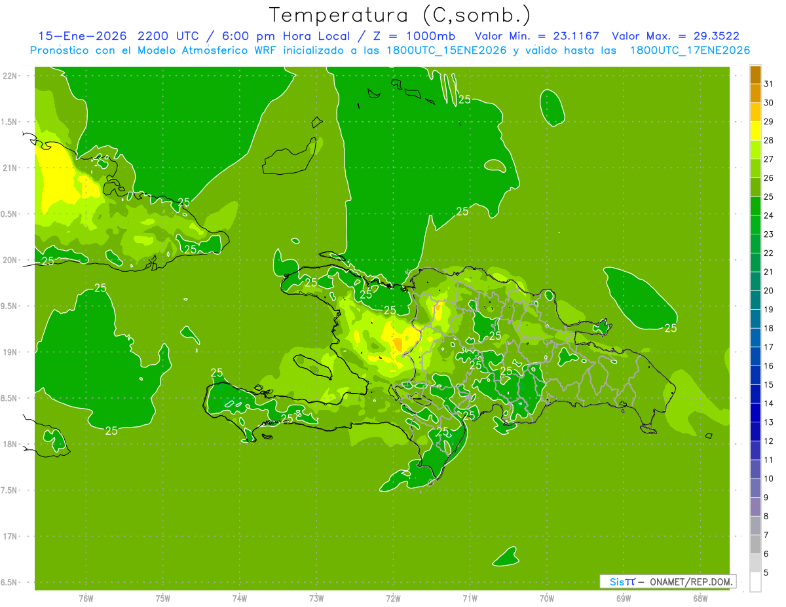Image resolution: width=786 pixels, height=607 pixels.
Task: Click the green swatch between 24 and 25
Action: 755,206
